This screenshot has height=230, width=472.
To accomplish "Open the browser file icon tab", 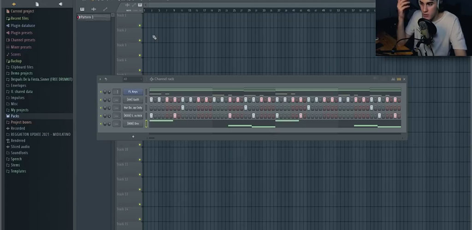I will pos(37,4).
